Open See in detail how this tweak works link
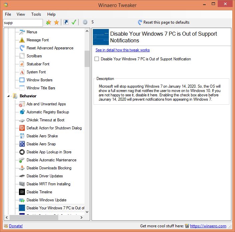Screen dimensions: 235x232 (x=122, y=50)
